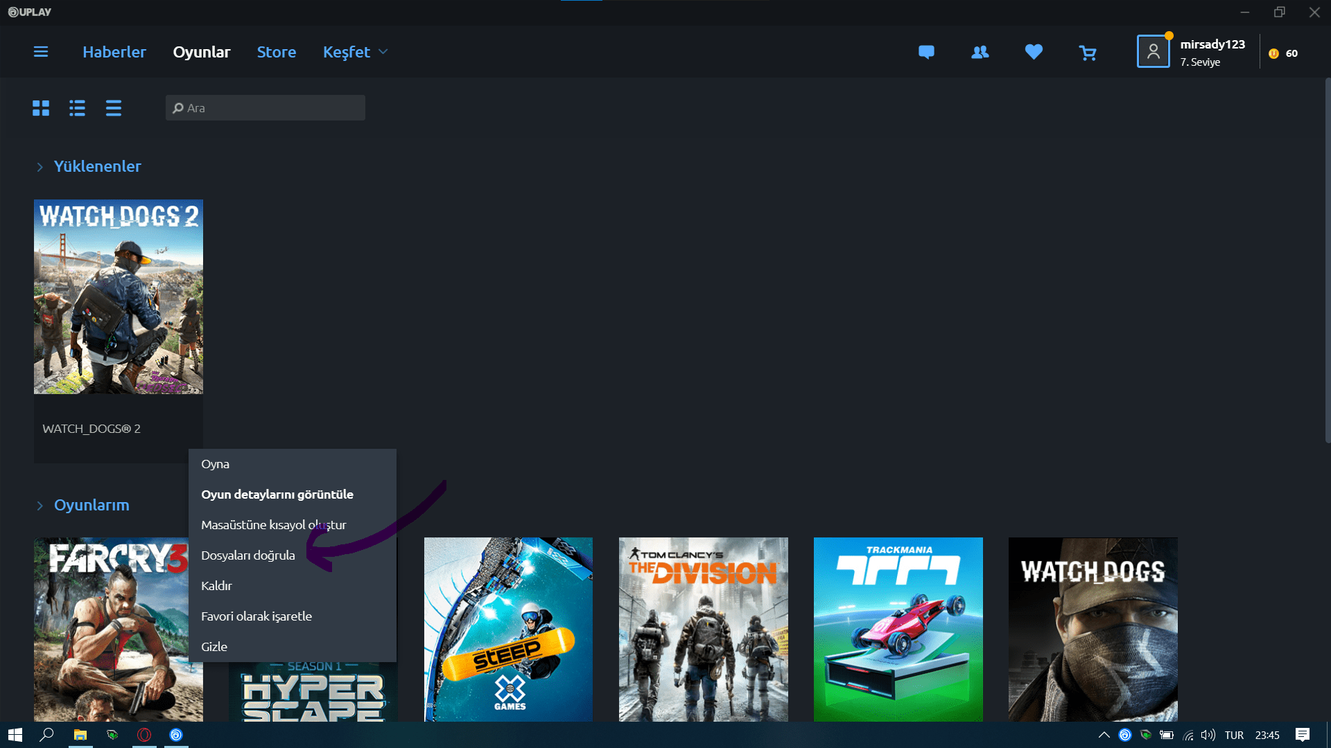Go to the Store page
The height and width of the screenshot is (748, 1331).
pos(277,52)
